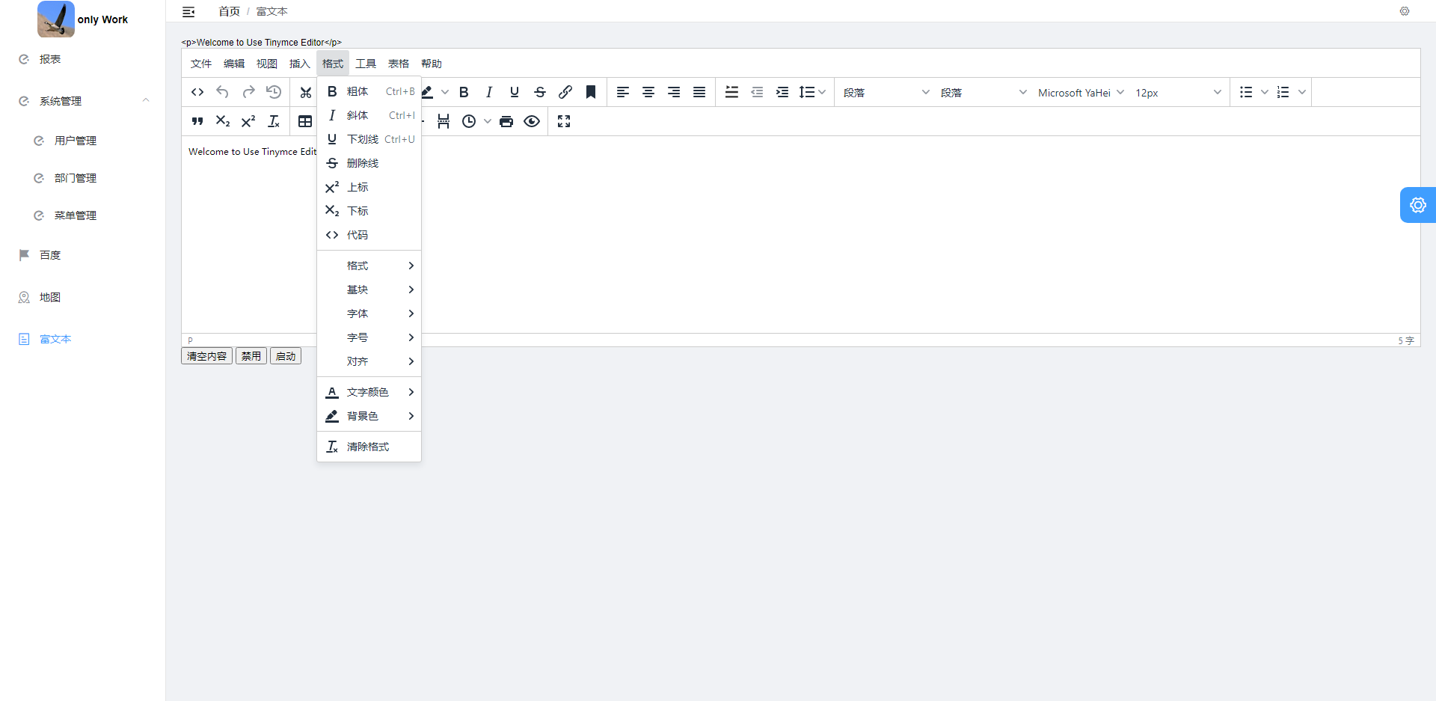Collapse the 系统管理 sidebar group
This screenshot has width=1436, height=701.
[83, 101]
